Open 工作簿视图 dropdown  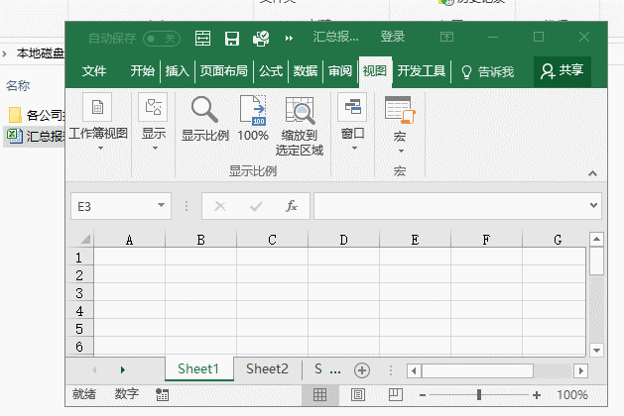coord(98,123)
